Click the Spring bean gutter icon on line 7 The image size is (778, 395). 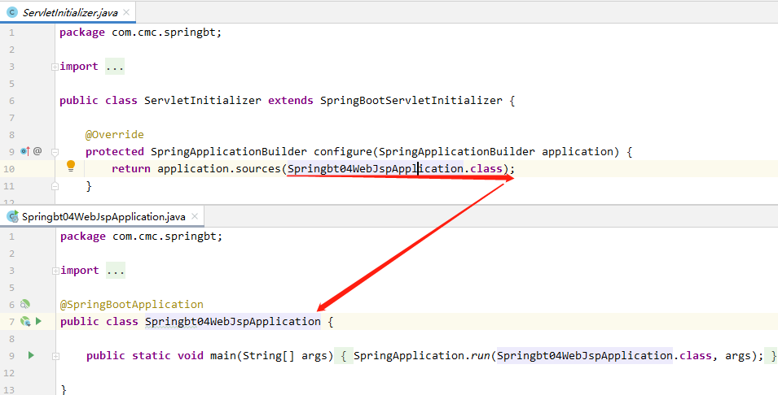pos(24,322)
